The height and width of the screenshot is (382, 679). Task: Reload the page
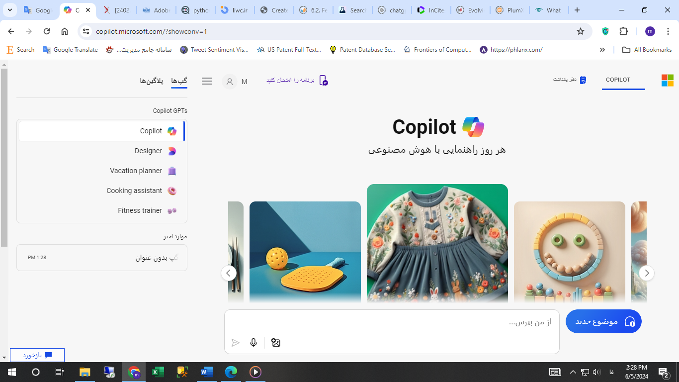pos(47,31)
